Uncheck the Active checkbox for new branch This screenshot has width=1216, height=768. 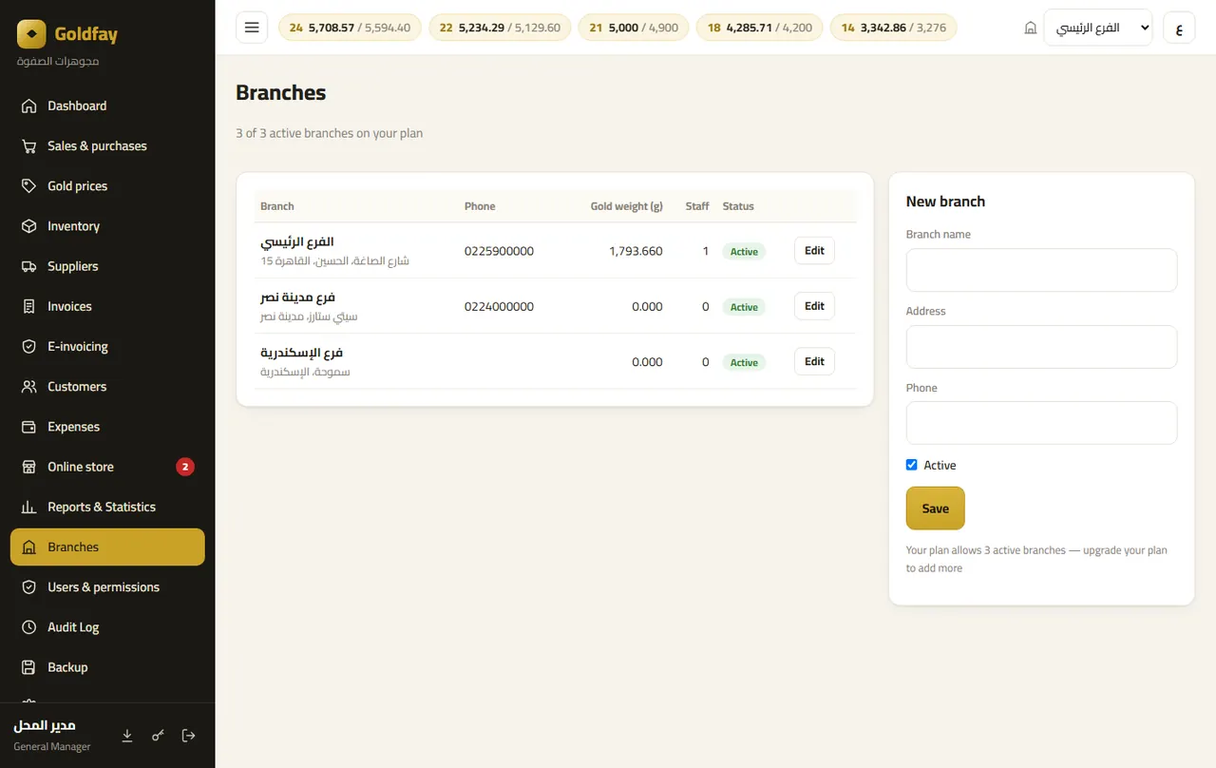(x=912, y=465)
